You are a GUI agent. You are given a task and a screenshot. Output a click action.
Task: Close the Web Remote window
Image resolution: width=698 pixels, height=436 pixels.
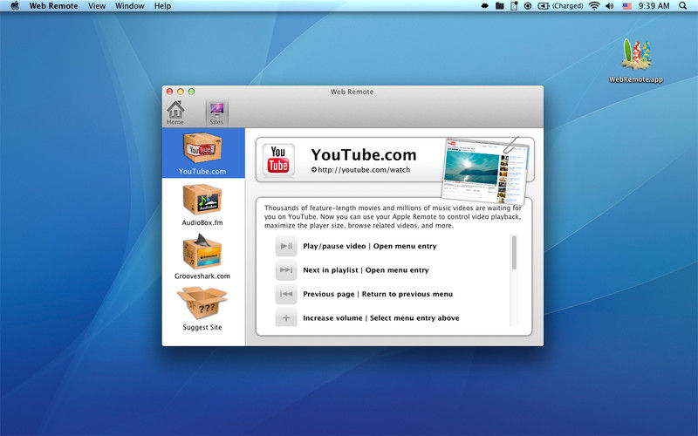point(169,92)
